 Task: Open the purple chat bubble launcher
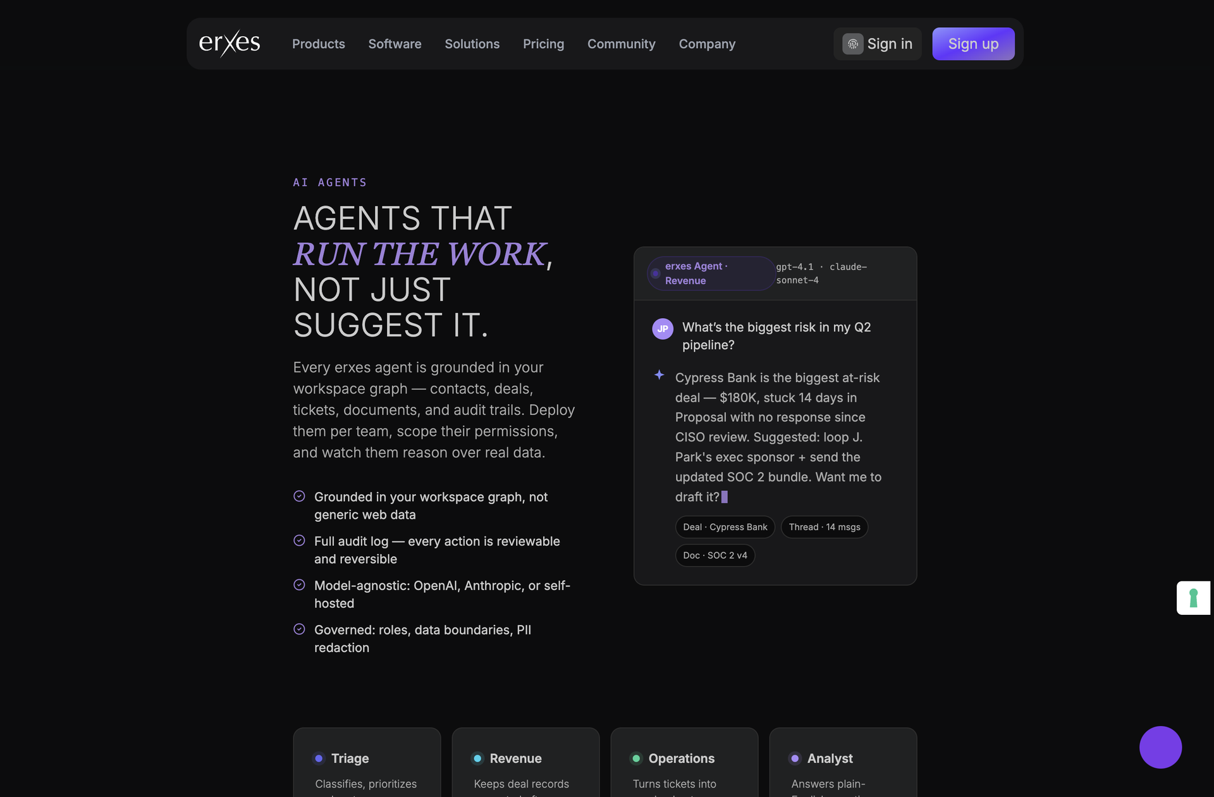[1160, 747]
